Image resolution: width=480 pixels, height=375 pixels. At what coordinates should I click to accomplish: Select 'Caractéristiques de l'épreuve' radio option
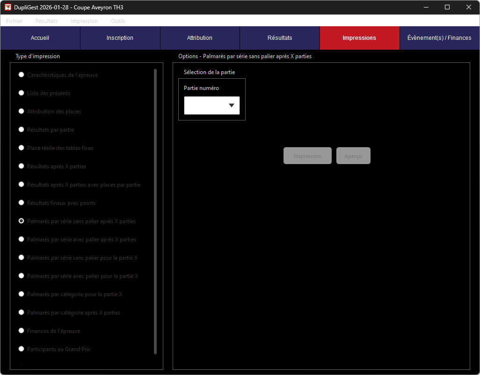(22, 75)
